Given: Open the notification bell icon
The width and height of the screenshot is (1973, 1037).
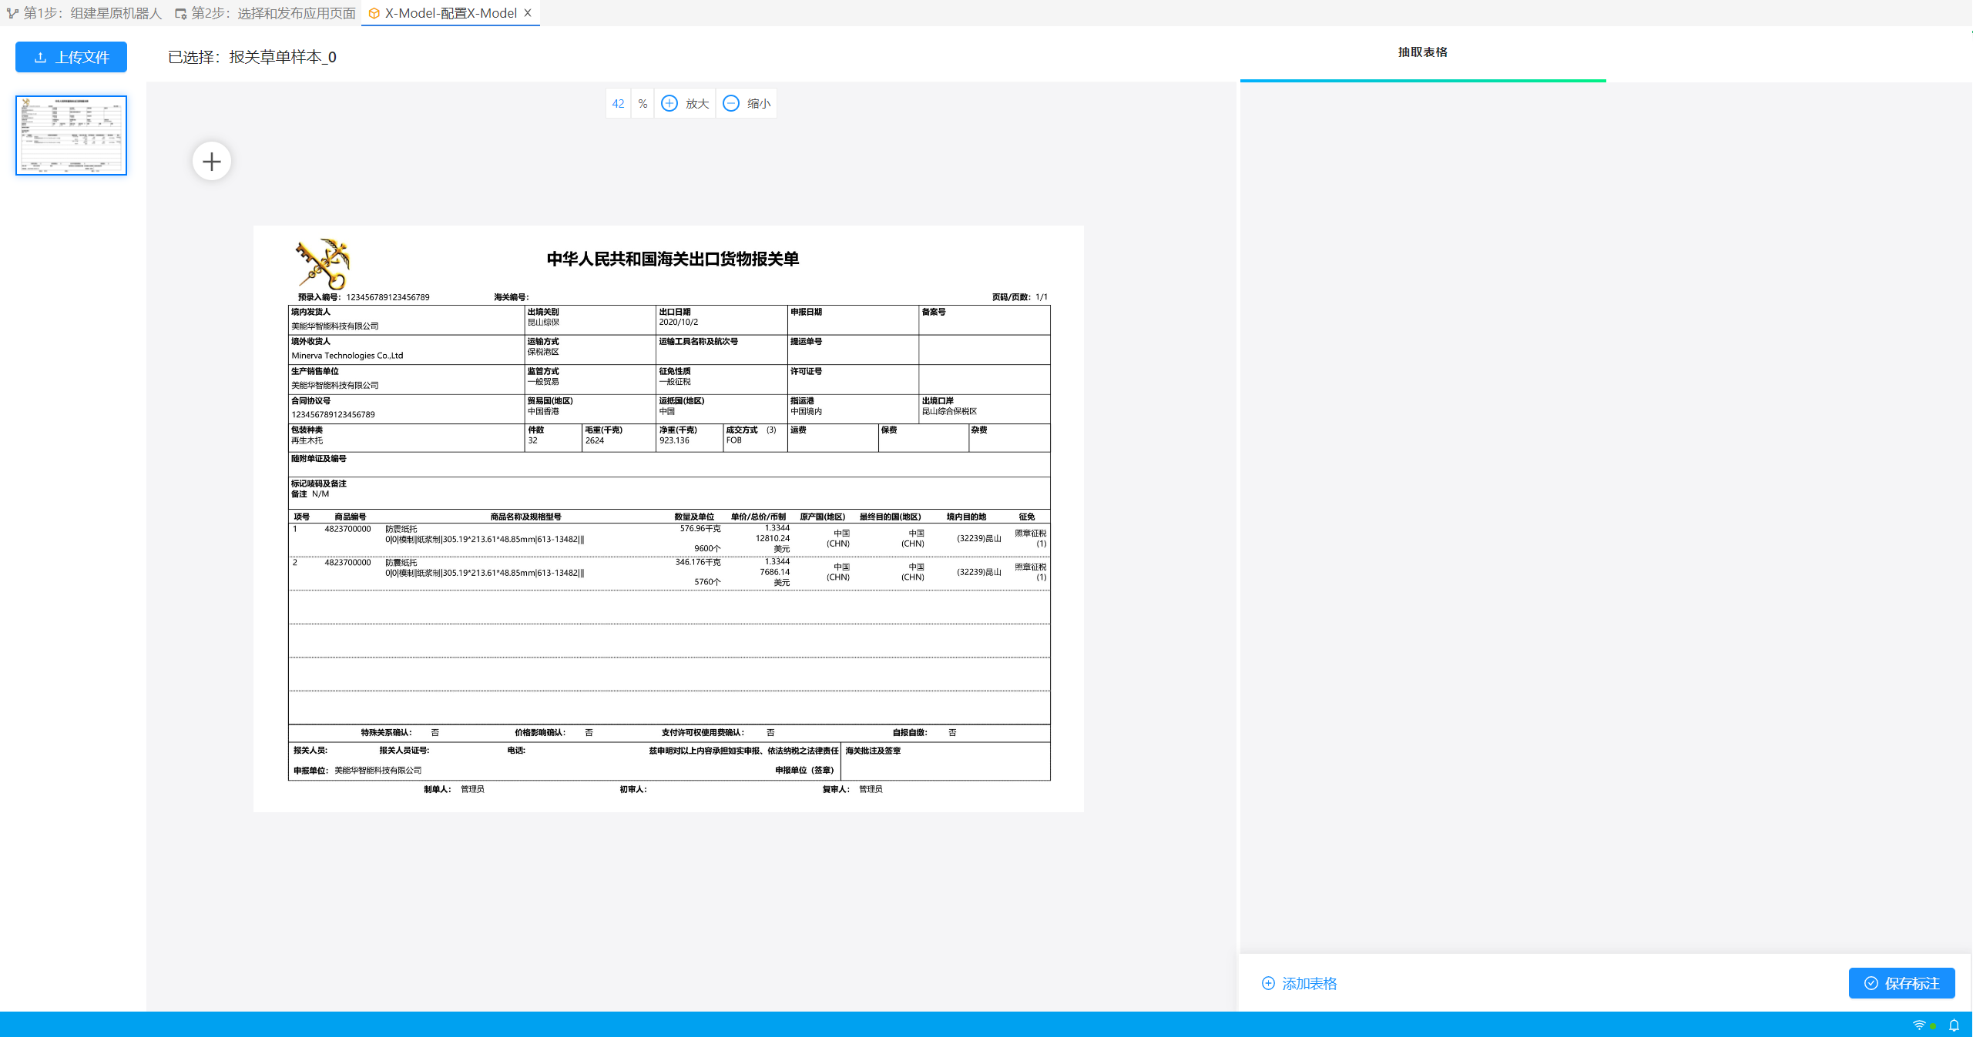Looking at the screenshot, I should click(x=1954, y=1025).
